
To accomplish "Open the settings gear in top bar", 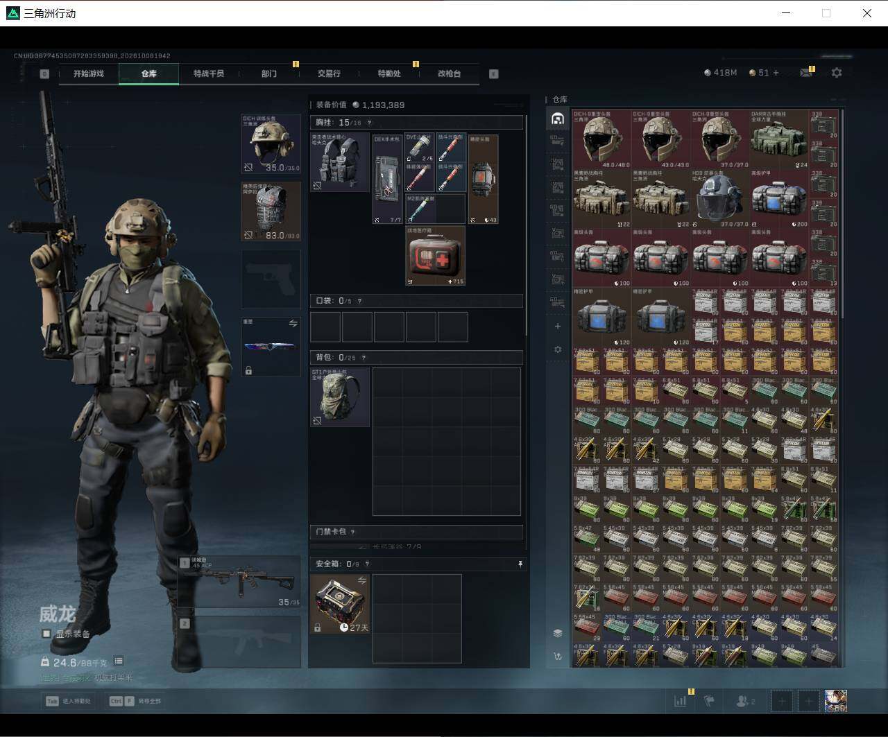I will (x=837, y=73).
